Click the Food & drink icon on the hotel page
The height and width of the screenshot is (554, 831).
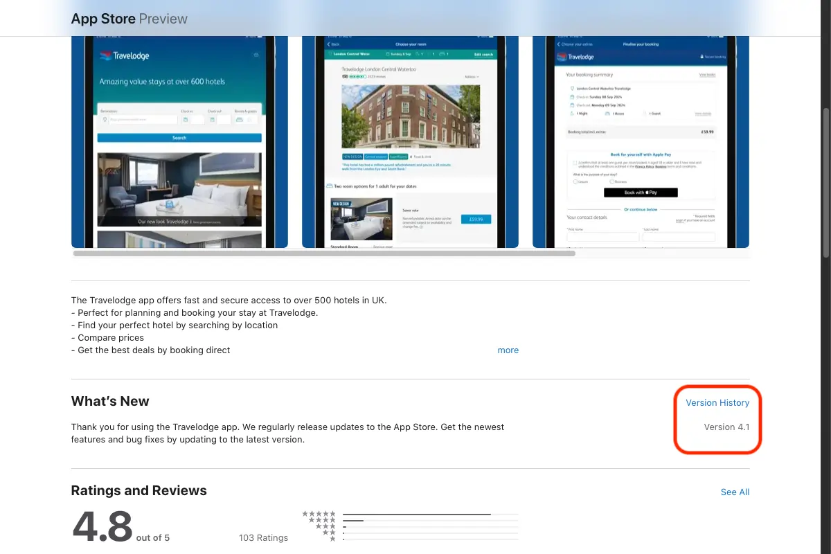[x=411, y=157]
